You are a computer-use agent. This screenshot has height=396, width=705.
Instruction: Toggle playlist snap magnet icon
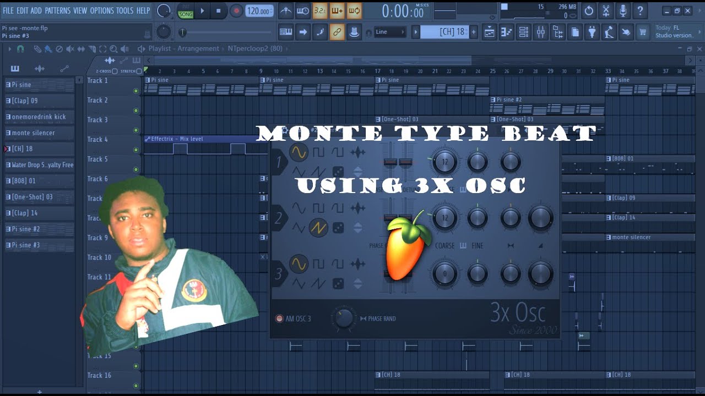tap(20, 49)
